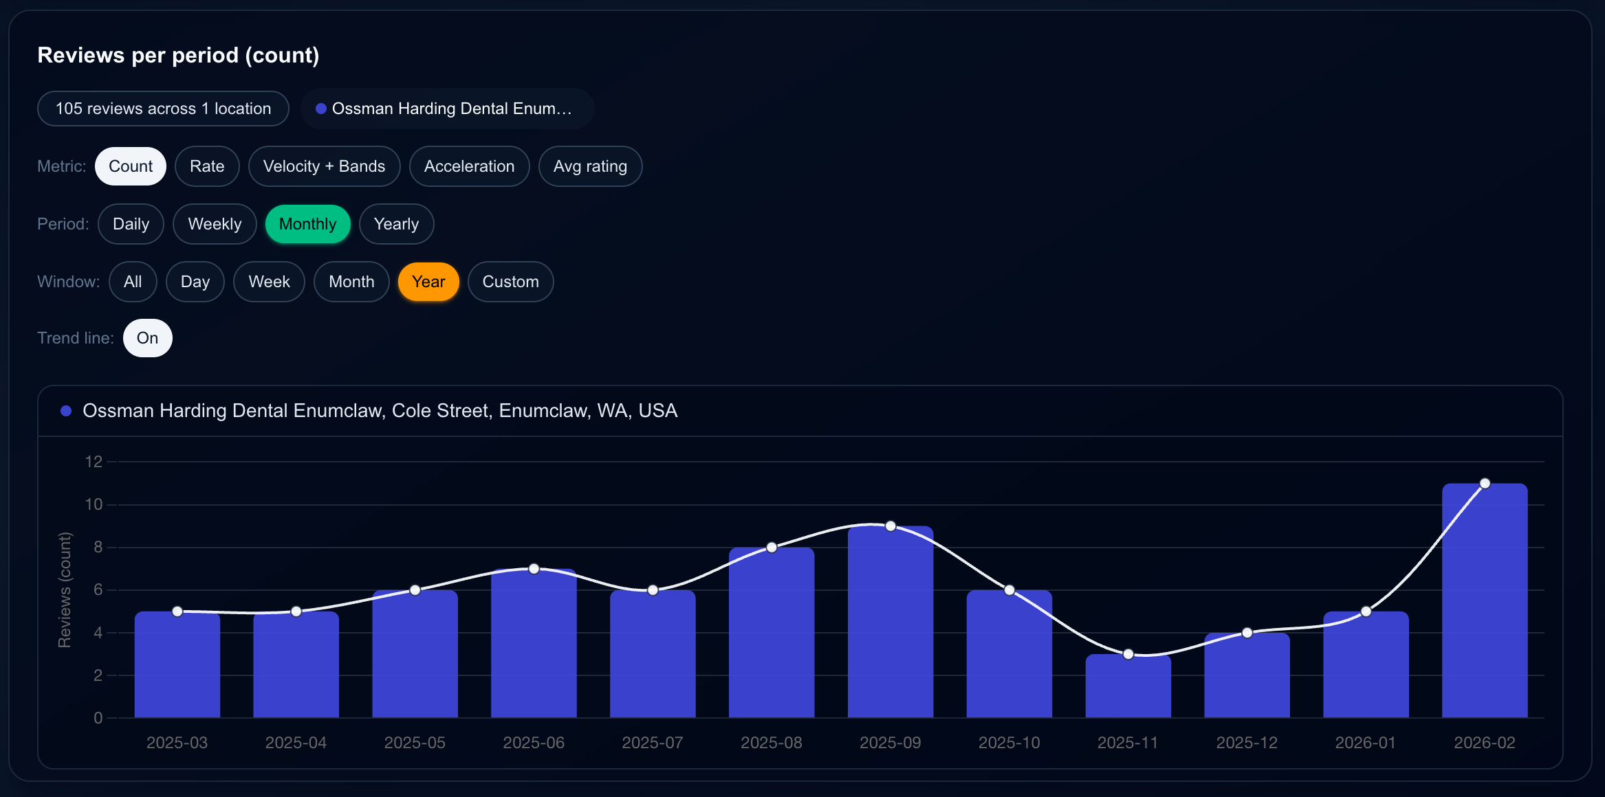
Task: Switch metric to Rate
Action: click(x=207, y=166)
